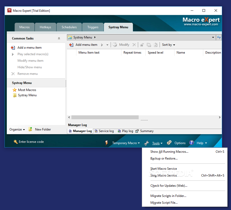Click the play macro arrow in toolbar
Image resolution: width=231 pixels, height=210 pixels.
[102, 45]
